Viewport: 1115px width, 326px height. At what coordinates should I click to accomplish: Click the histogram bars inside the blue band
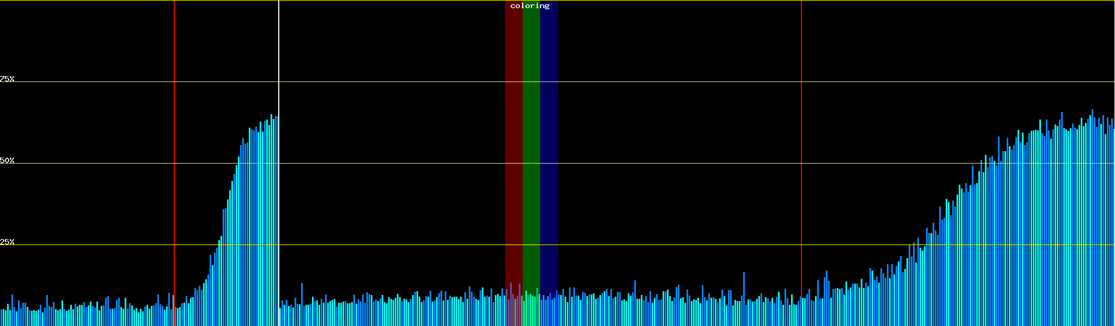(x=549, y=311)
